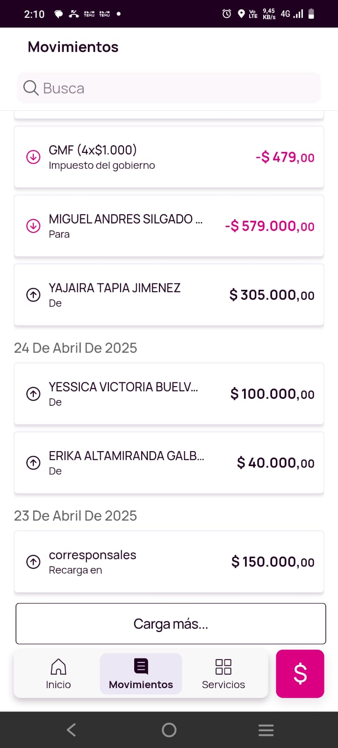Screen dimensions: 338x748
Task: Tap incoming arrow icon for Yajaira Tapia Jimenez
Action: point(33,295)
